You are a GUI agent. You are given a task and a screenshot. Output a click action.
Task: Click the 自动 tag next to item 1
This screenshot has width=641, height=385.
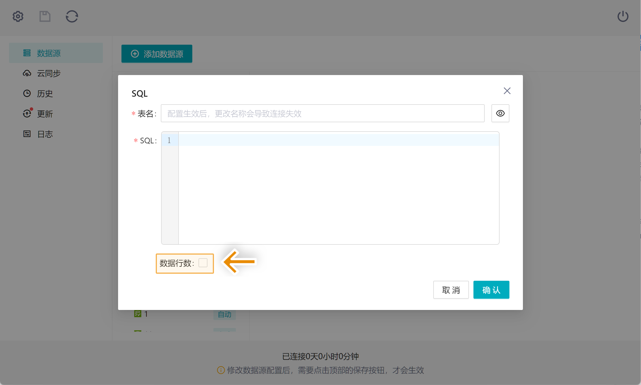tap(224, 314)
